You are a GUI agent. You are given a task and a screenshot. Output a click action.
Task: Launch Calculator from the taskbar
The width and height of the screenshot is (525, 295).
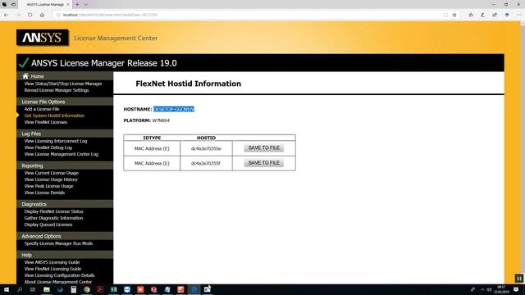(73, 289)
